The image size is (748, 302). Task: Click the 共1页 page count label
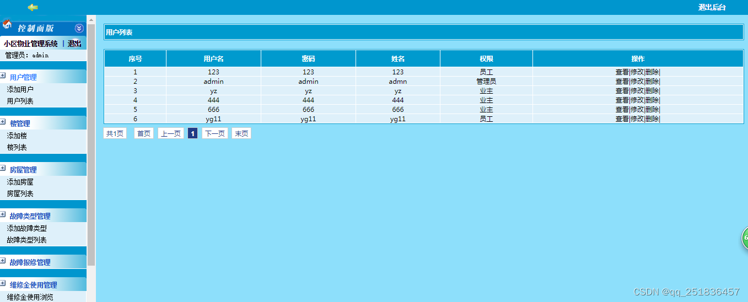click(x=115, y=133)
